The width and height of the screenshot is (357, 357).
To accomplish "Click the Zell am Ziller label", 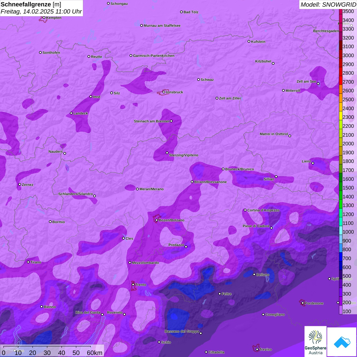I will pos(230,98).
